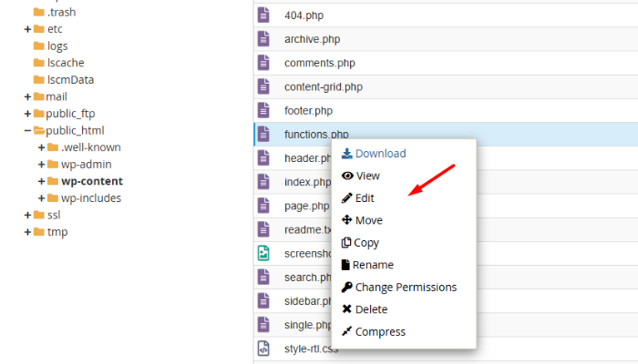Viewport: 638px width, 364px height.
Task: Select Copy in the context menu
Action: pos(366,243)
